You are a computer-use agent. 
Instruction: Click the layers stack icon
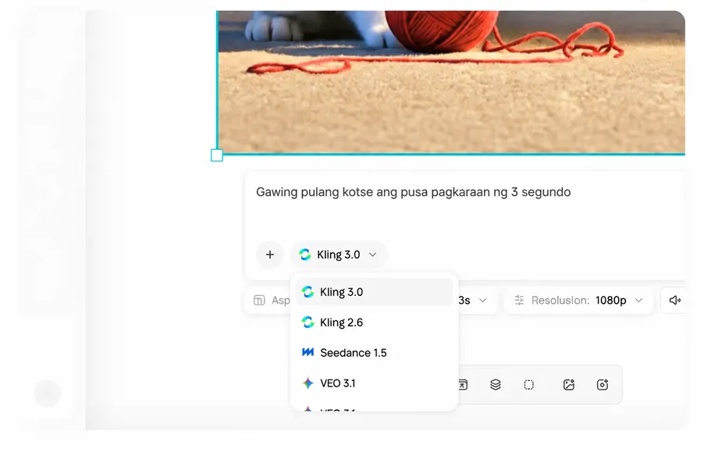click(x=496, y=385)
